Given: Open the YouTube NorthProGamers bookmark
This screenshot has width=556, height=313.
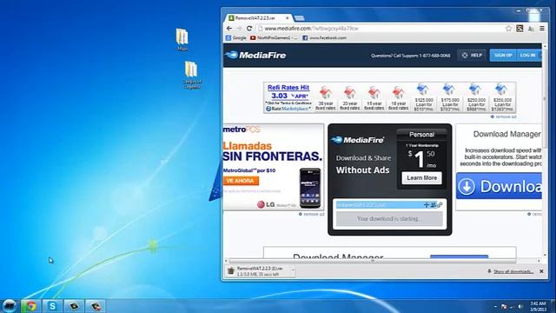Looking at the screenshot, I should click(x=274, y=37).
